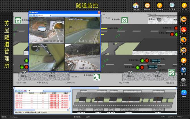Image resolution: width=190 pixels, height=119 pixels.
Task: Click the 退出 exit icon
Action: (184, 5)
